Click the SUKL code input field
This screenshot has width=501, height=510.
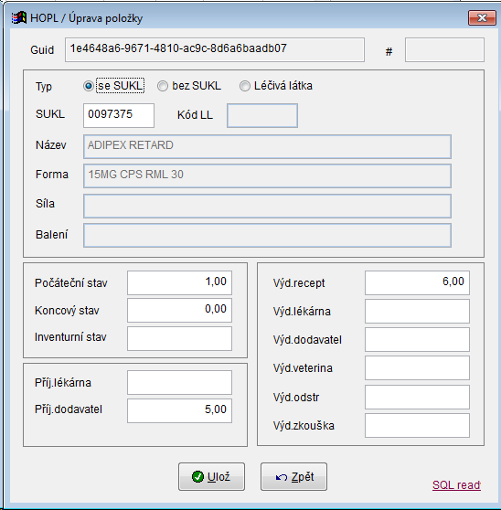point(119,115)
